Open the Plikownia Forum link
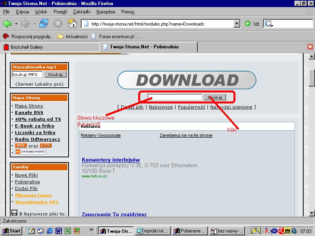Image resolution: width=315 pixels, height=236 pixels. pyautogui.click(x=33, y=195)
